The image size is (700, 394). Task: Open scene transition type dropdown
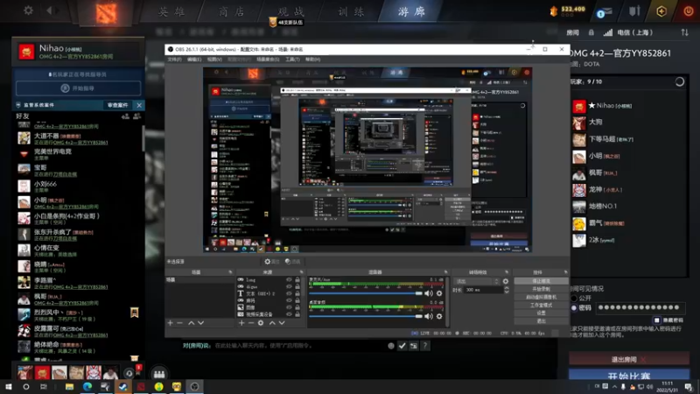point(477,281)
